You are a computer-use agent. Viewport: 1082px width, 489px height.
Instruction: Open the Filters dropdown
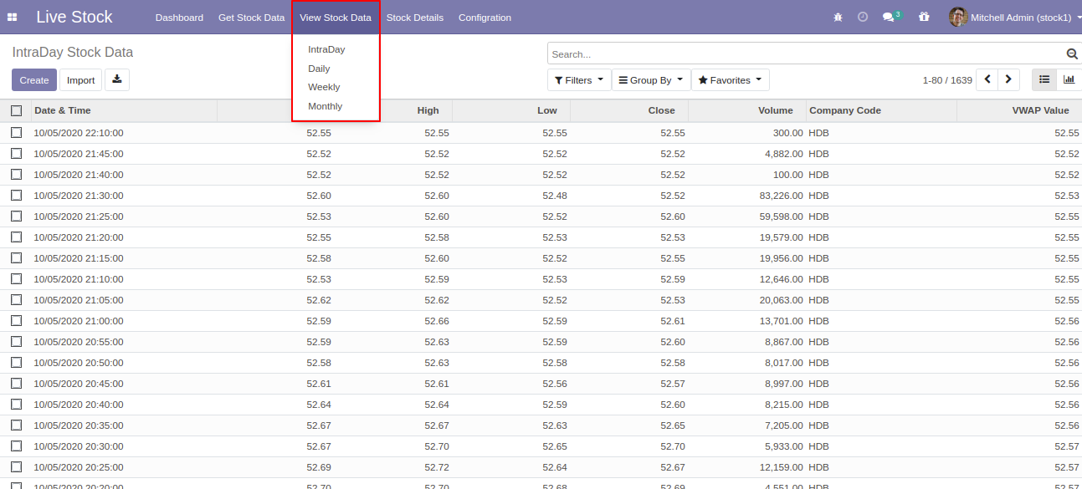579,80
